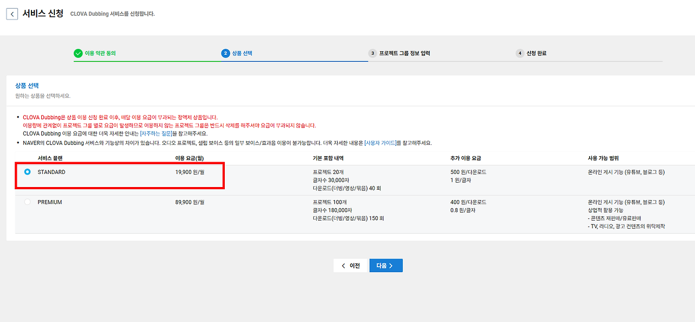Click the STANDARD plan name
The height and width of the screenshot is (322, 695).
point(52,172)
